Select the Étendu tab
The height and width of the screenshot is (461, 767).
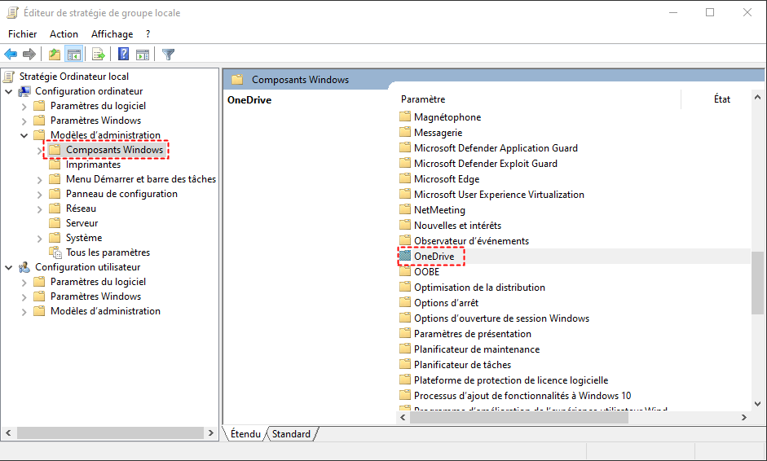coord(245,434)
